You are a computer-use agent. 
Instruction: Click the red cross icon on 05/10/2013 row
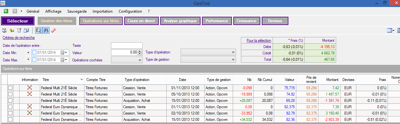coord(29,94)
